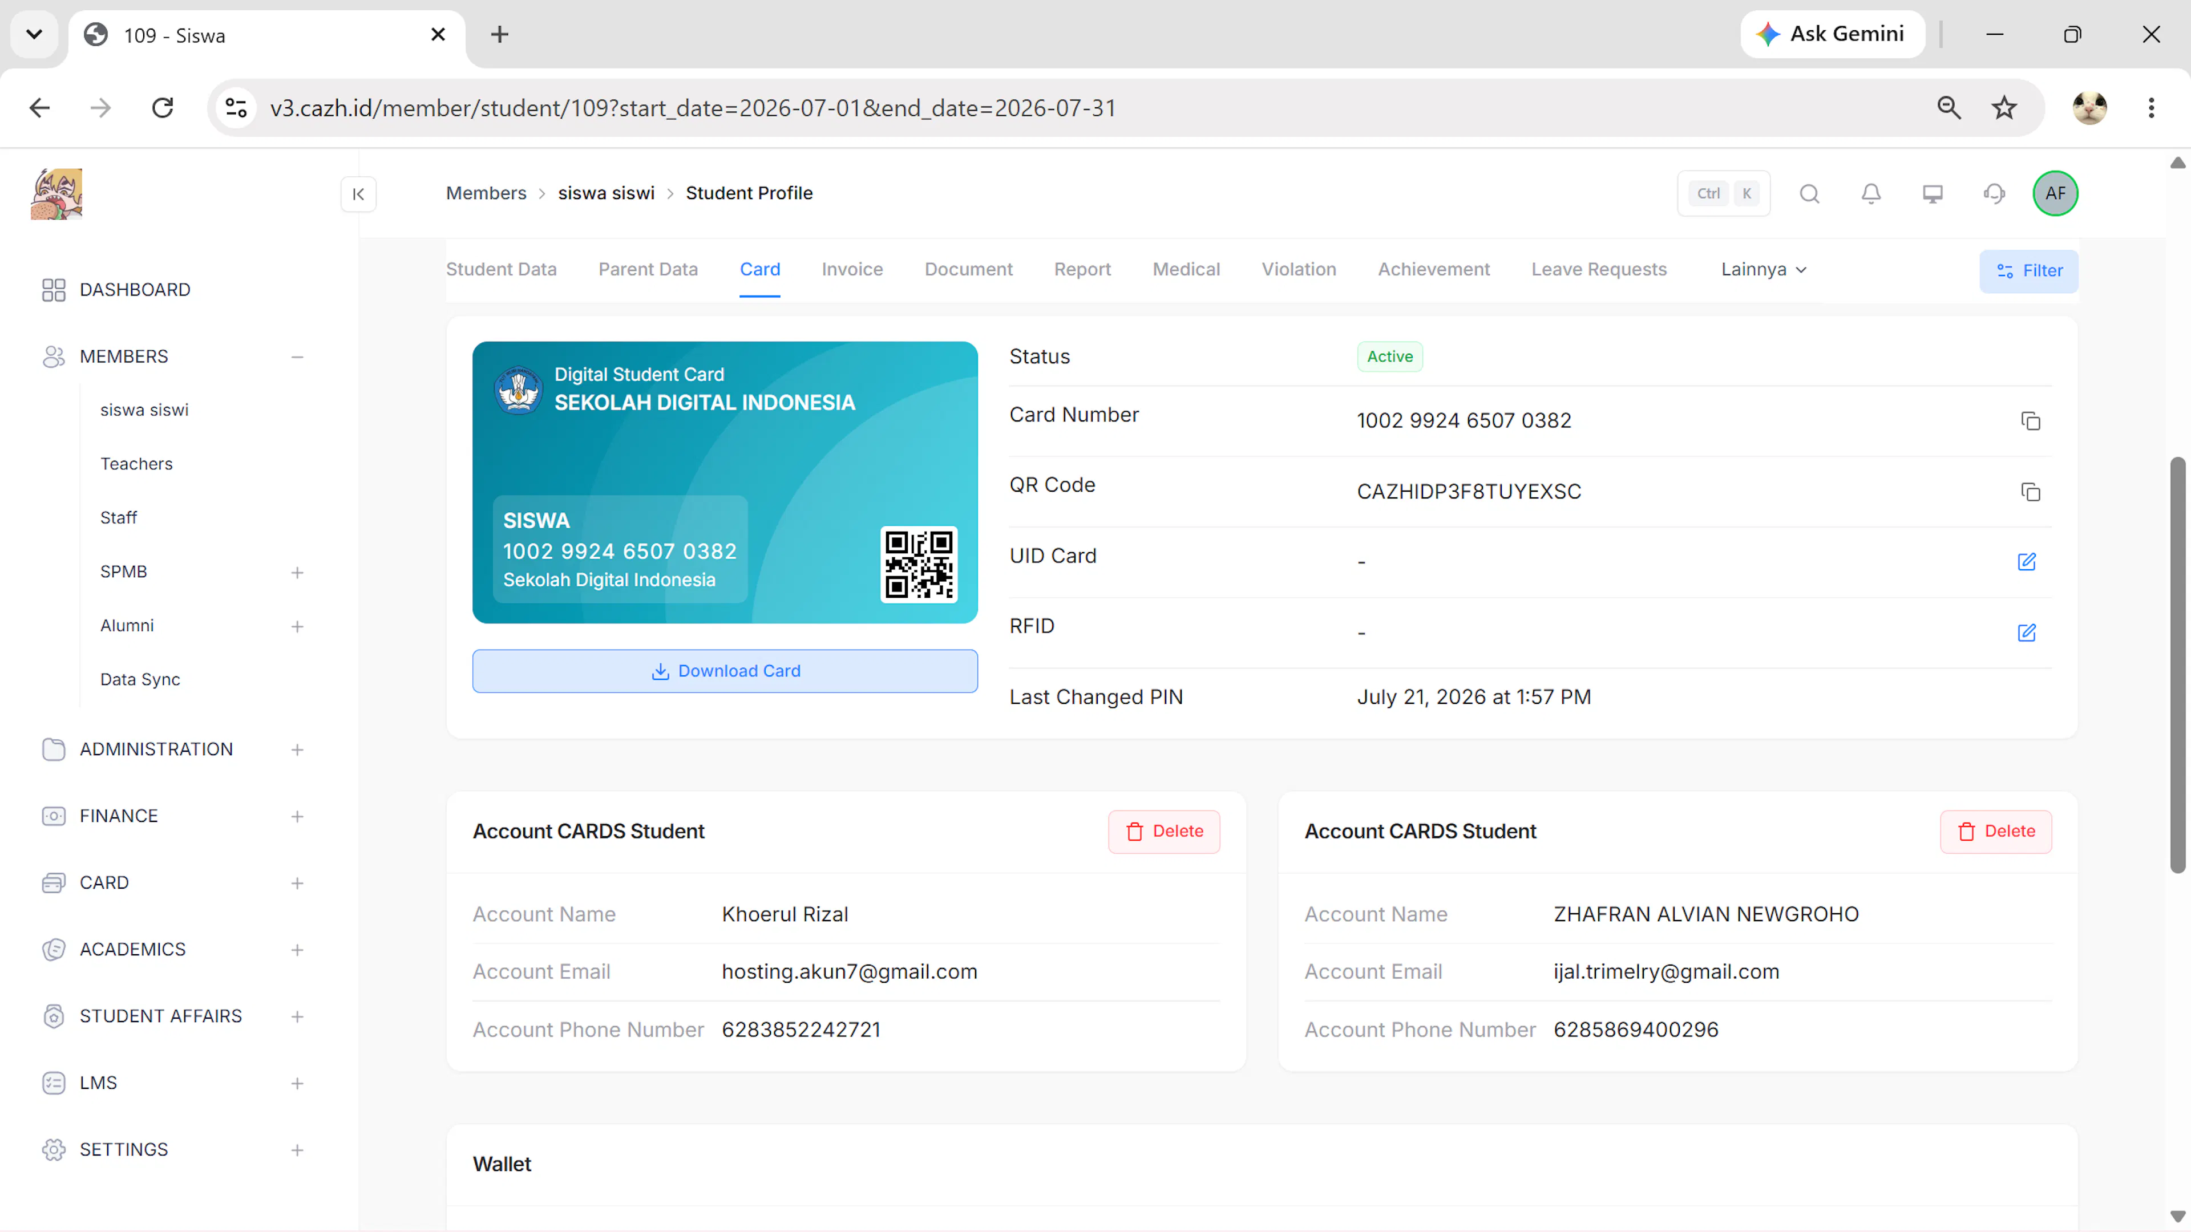Click the search magnifier icon in header
The image size is (2191, 1232).
[x=1809, y=194]
